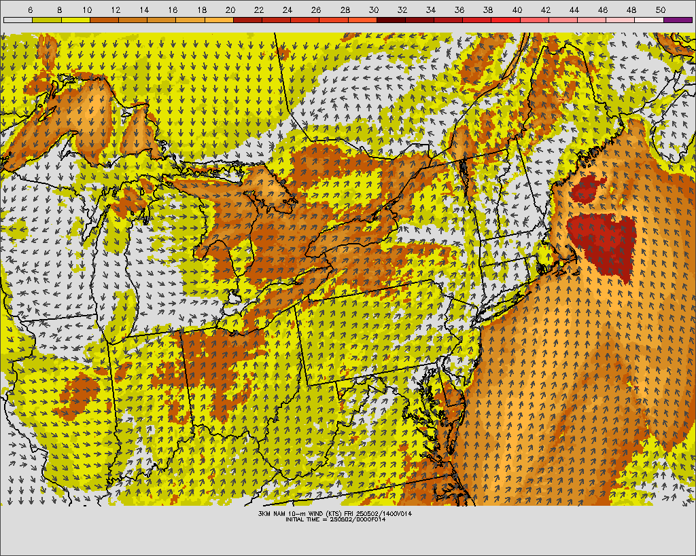Click the "22" legend scale label
The width and height of the screenshot is (696, 556).
[x=259, y=10]
